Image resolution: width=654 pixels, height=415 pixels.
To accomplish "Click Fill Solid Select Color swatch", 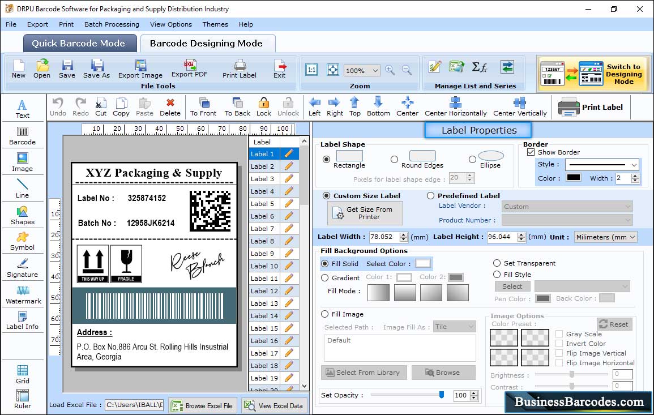I will (422, 264).
